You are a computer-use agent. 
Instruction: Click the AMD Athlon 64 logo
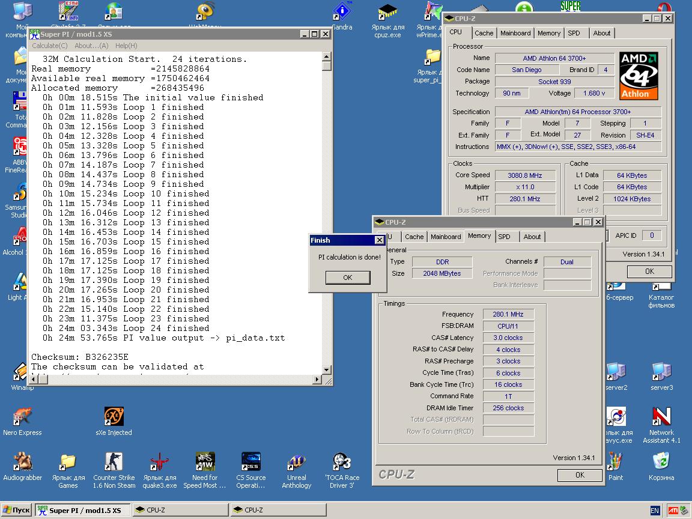[638, 76]
